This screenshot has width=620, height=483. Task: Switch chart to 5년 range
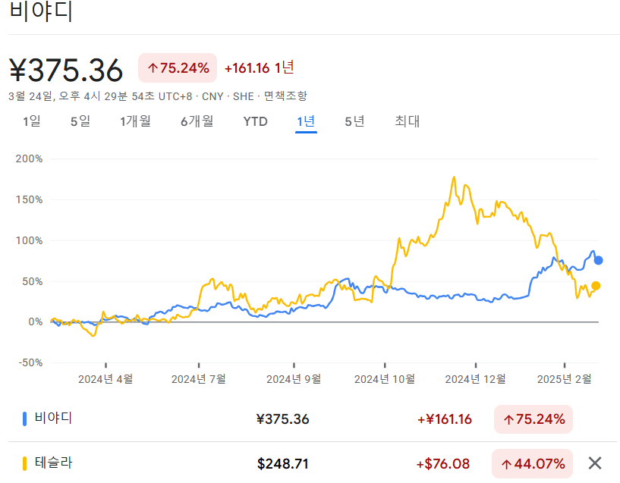pos(354,121)
